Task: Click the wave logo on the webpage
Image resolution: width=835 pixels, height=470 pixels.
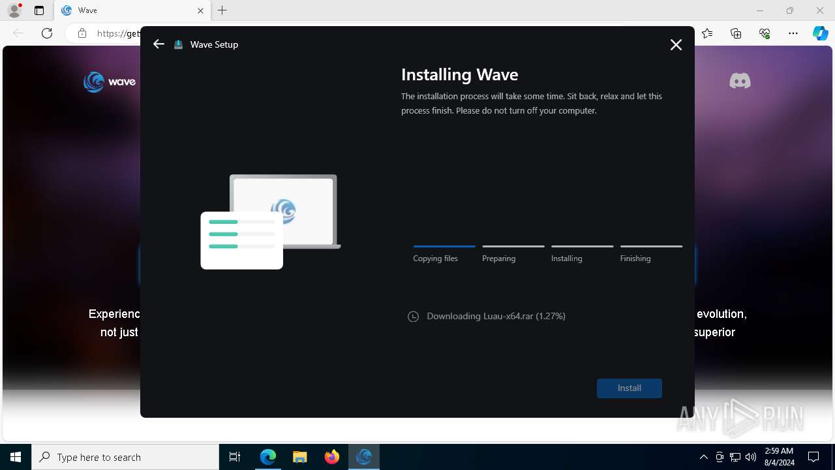Action: [x=110, y=82]
